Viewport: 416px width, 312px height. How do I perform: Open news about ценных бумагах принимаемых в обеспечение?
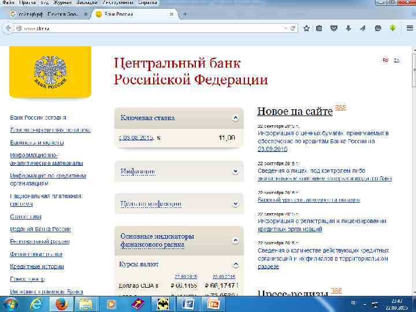point(323,141)
